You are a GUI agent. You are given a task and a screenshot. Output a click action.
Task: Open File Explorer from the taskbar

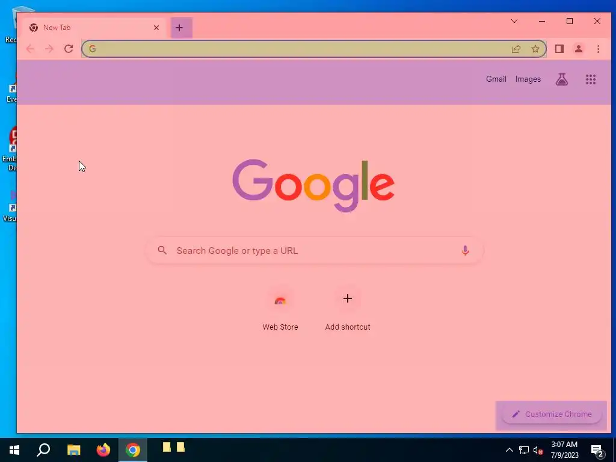[73, 450]
